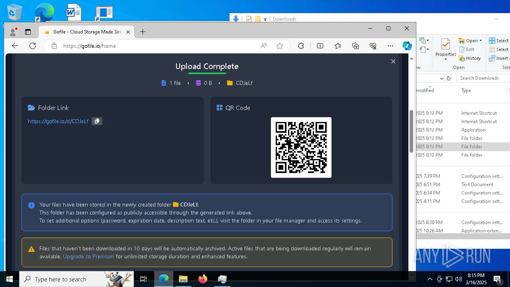
Task: Click the Search Downloads box
Action: pos(483,78)
